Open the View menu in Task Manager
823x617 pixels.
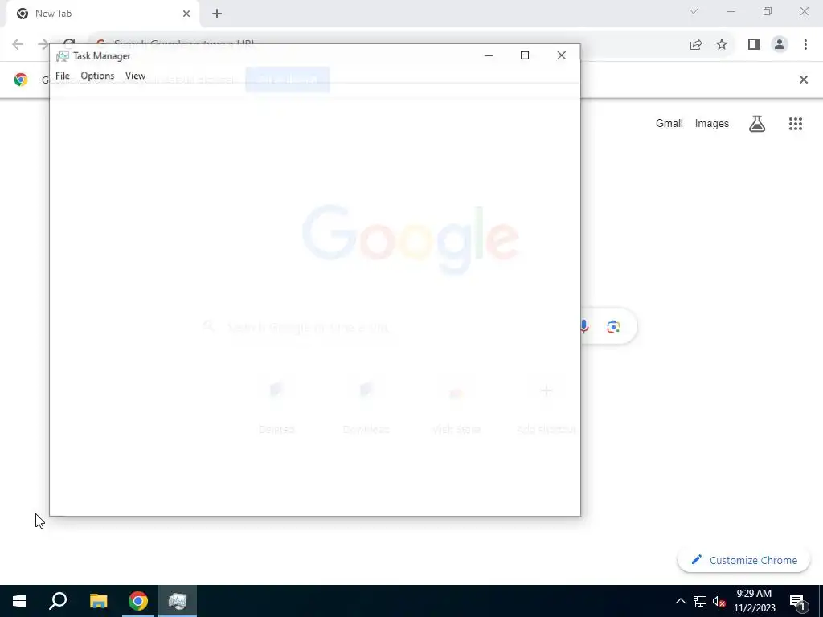point(135,76)
